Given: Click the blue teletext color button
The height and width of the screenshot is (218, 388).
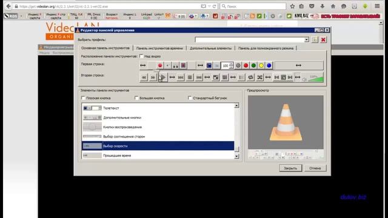Looking at the screenshot, I should [269, 65].
